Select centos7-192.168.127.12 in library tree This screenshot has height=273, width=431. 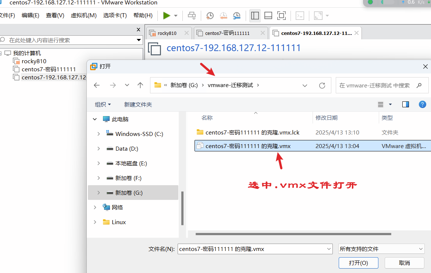[50, 78]
